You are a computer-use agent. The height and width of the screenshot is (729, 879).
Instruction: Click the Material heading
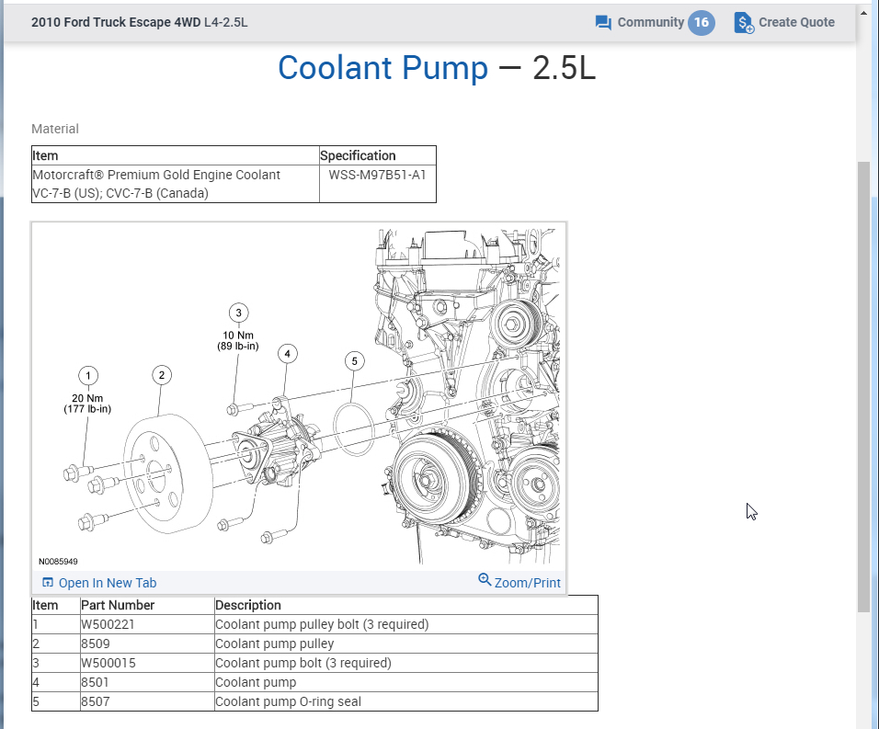click(x=55, y=129)
